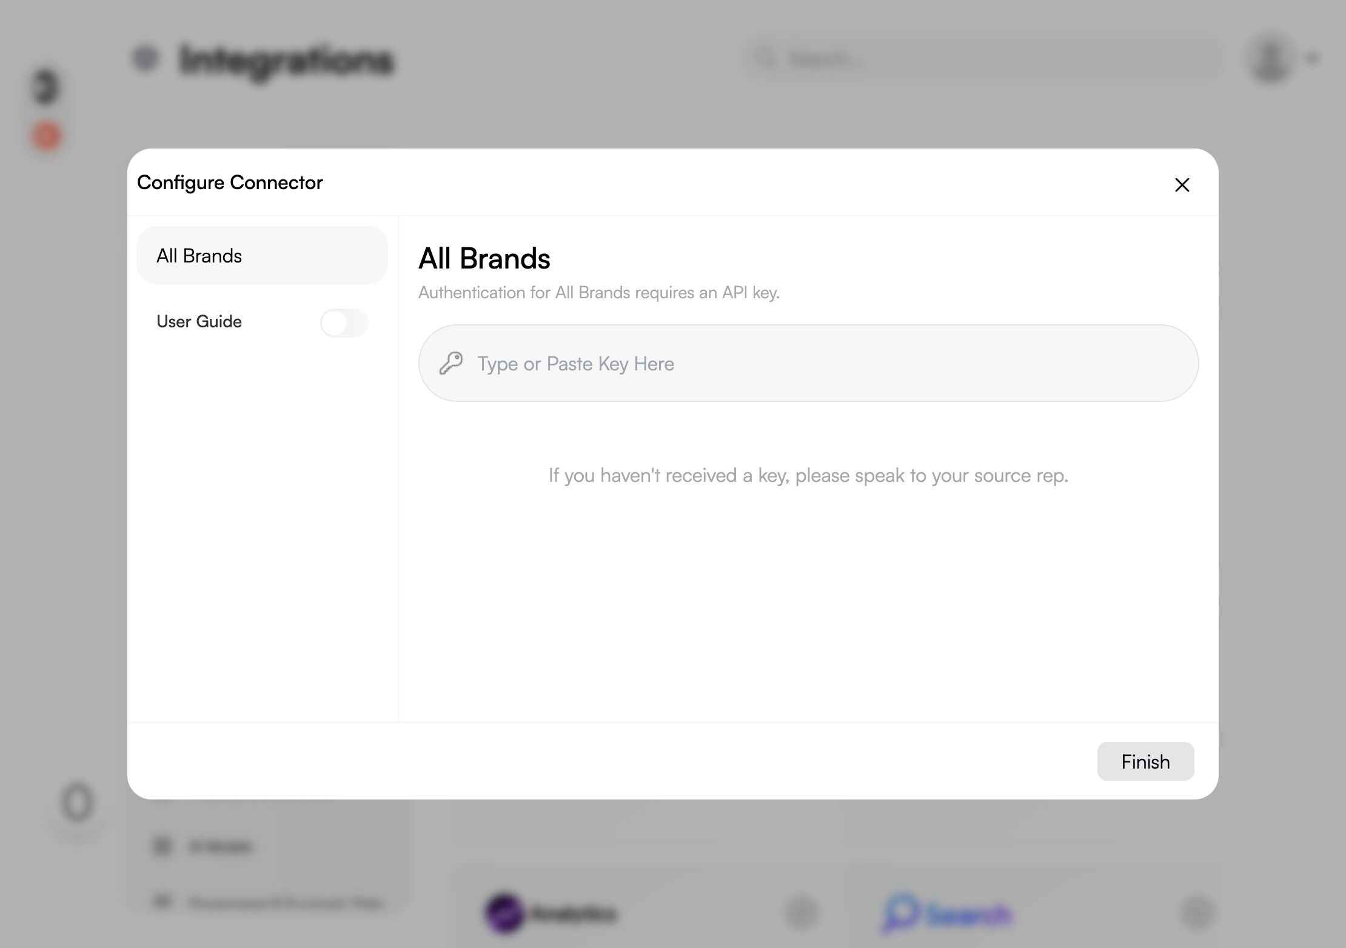Enable the User Guide toggle

tap(344, 322)
